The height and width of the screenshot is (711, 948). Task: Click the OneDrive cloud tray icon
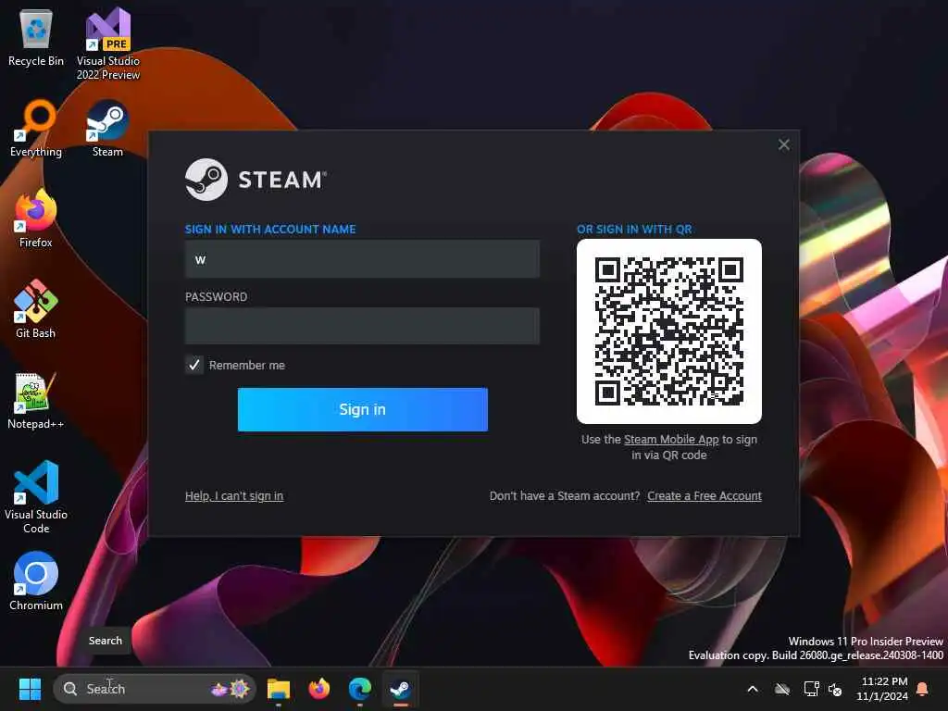(x=782, y=689)
